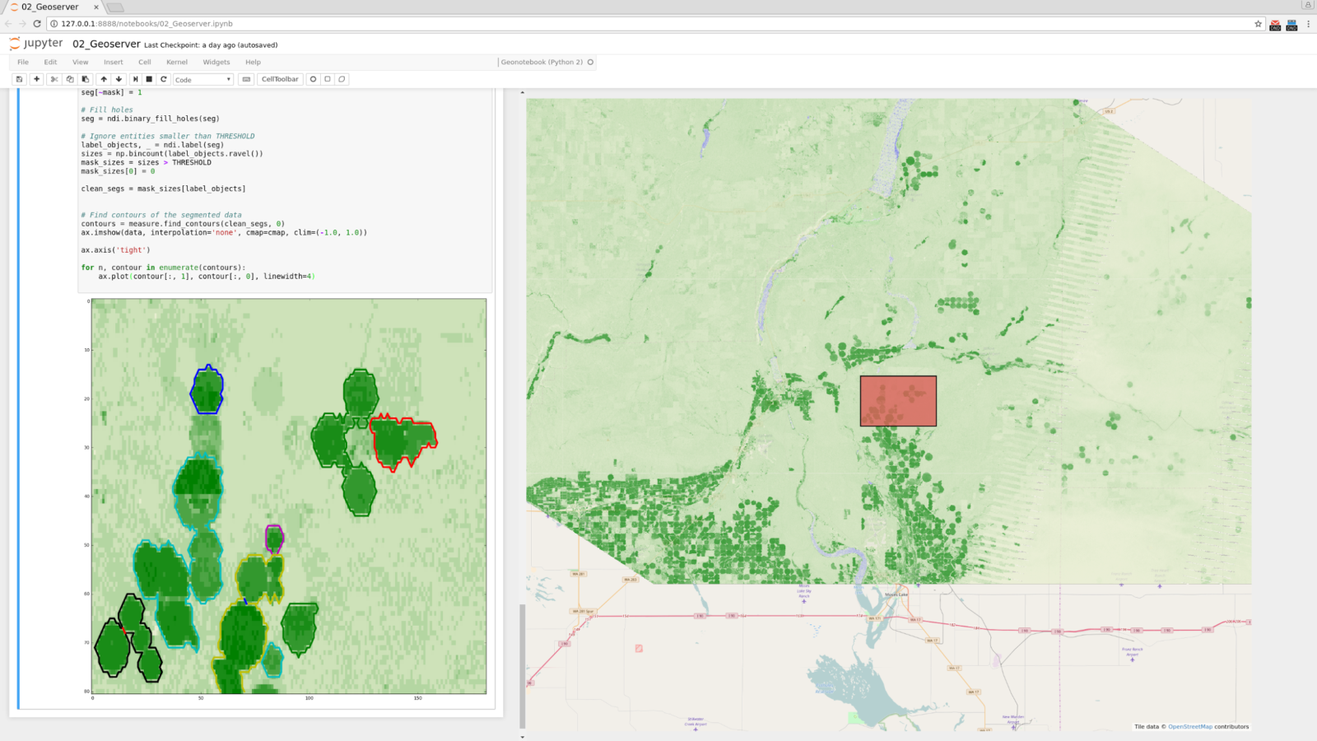
Task: Save the notebook checkpoint
Action: tap(19, 79)
